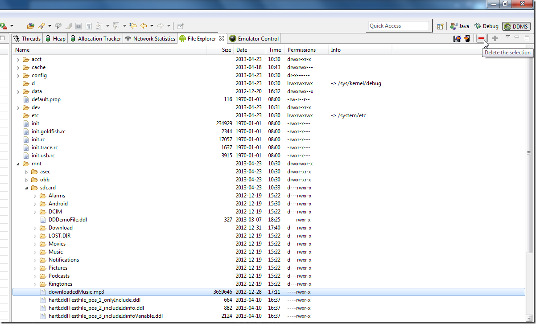
Task: Expand the DCIM folder
Action: point(35,212)
